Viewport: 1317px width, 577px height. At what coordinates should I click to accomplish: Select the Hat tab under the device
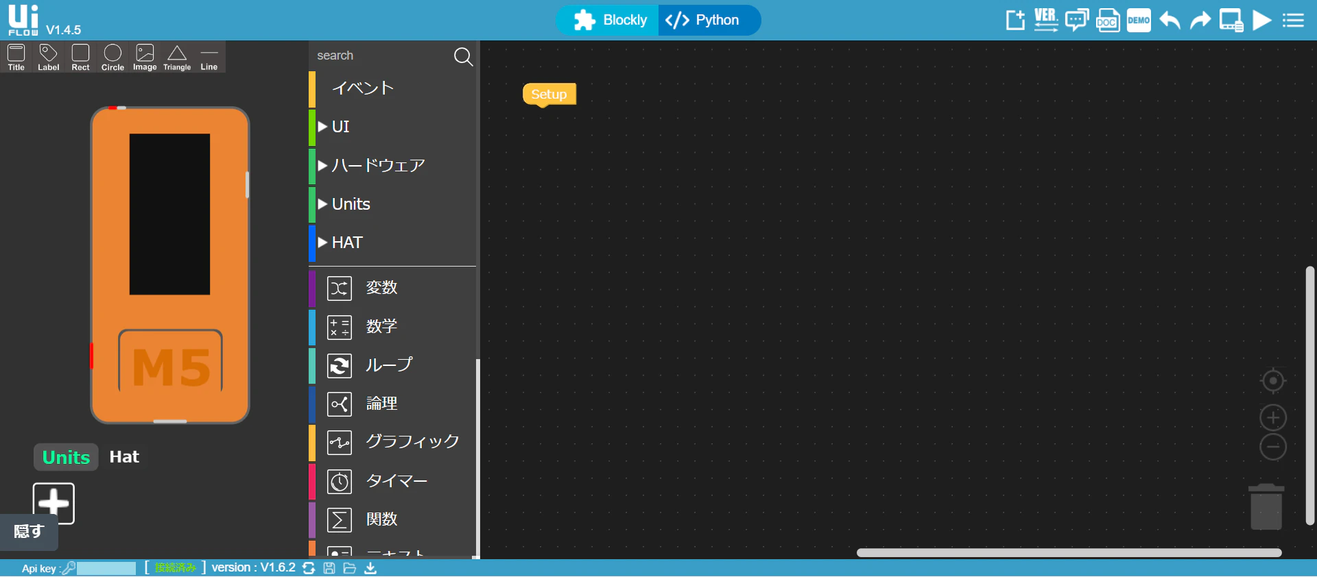pyautogui.click(x=124, y=457)
